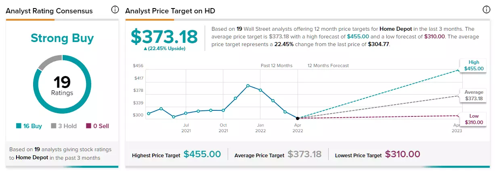Click the last price $304.77 text
This screenshot has height=171, width=495.
point(379,44)
